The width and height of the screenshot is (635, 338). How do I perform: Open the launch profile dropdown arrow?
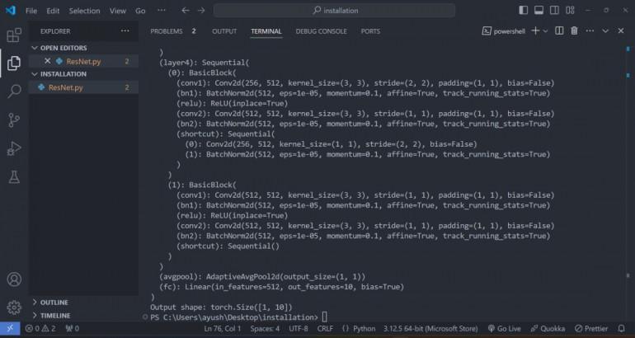point(545,31)
